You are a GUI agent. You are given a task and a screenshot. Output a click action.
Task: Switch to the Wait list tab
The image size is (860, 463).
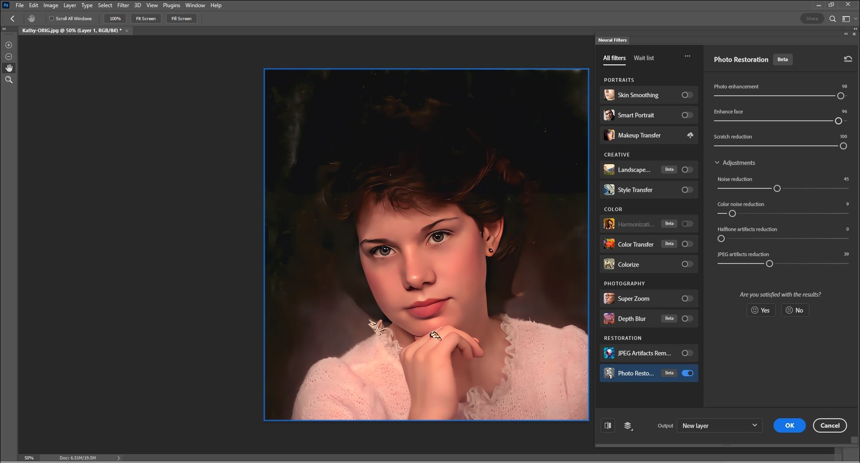coord(644,58)
